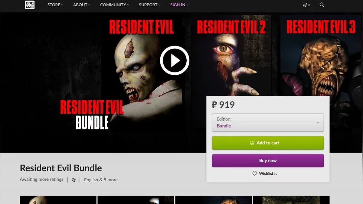Open the second screenshot thumbnail
Image resolution: width=363 pixels, height=204 pixels.
pyautogui.click(x=136, y=200)
